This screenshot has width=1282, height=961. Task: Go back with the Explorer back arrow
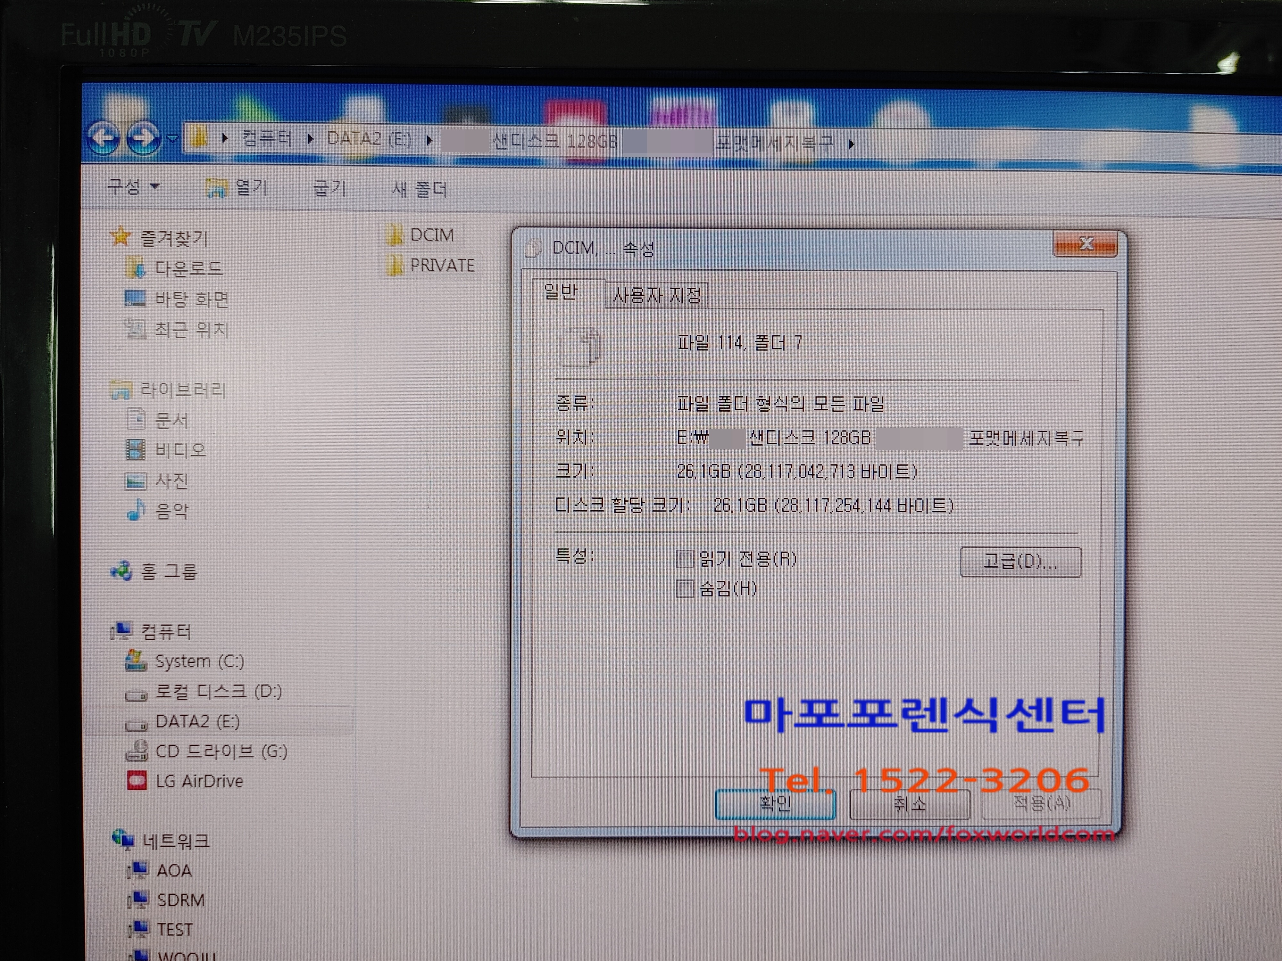coord(103,138)
